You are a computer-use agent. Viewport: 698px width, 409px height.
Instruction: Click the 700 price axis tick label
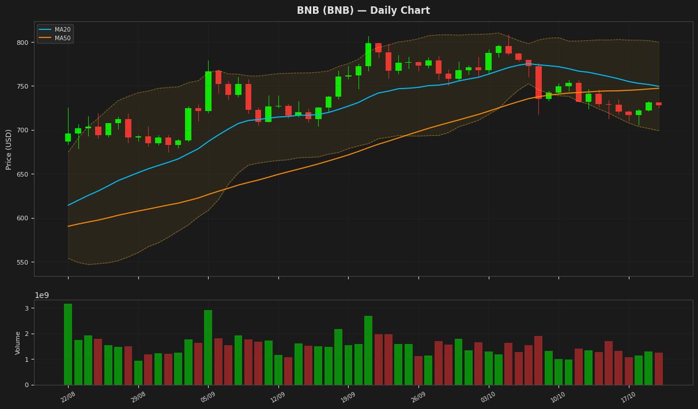tap(22, 131)
